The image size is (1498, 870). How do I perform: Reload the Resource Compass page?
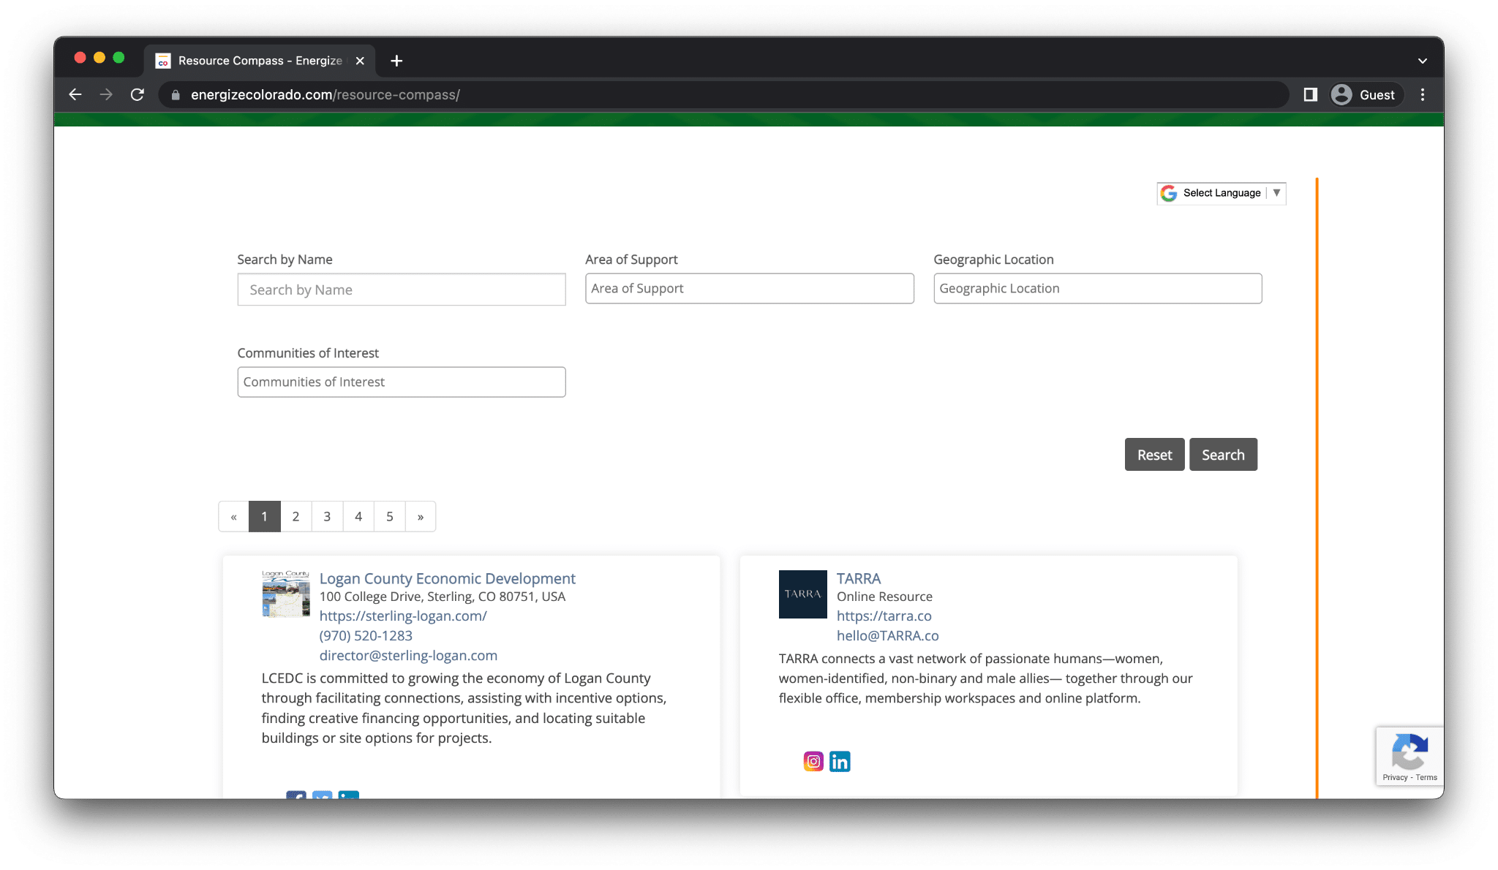[x=138, y=94]
